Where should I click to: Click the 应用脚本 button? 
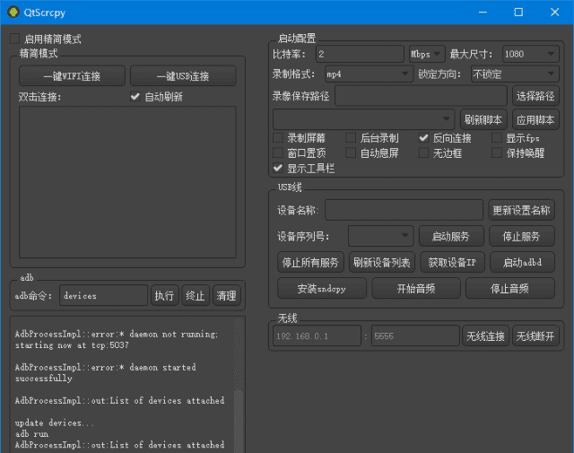click(x=535, y=119)
